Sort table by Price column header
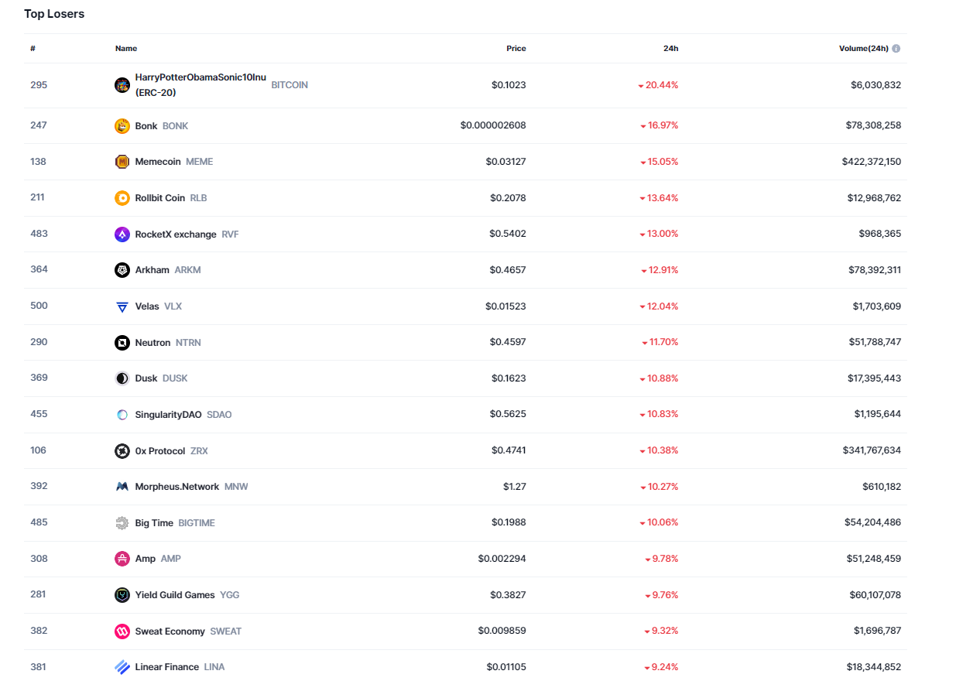The image size is (973, 681). click(x=516, y=48)
